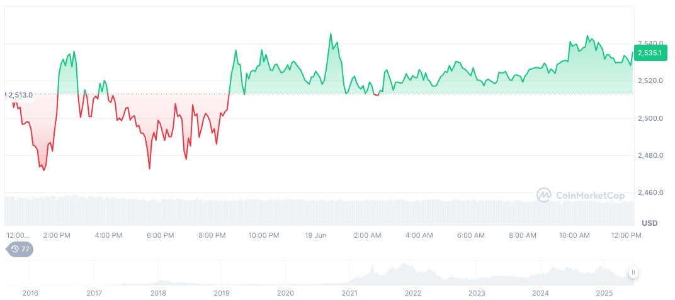Click the 12:00 PM label at the axis end
Image resolution: width=675 pixels, height=300 pixels.
627,236
